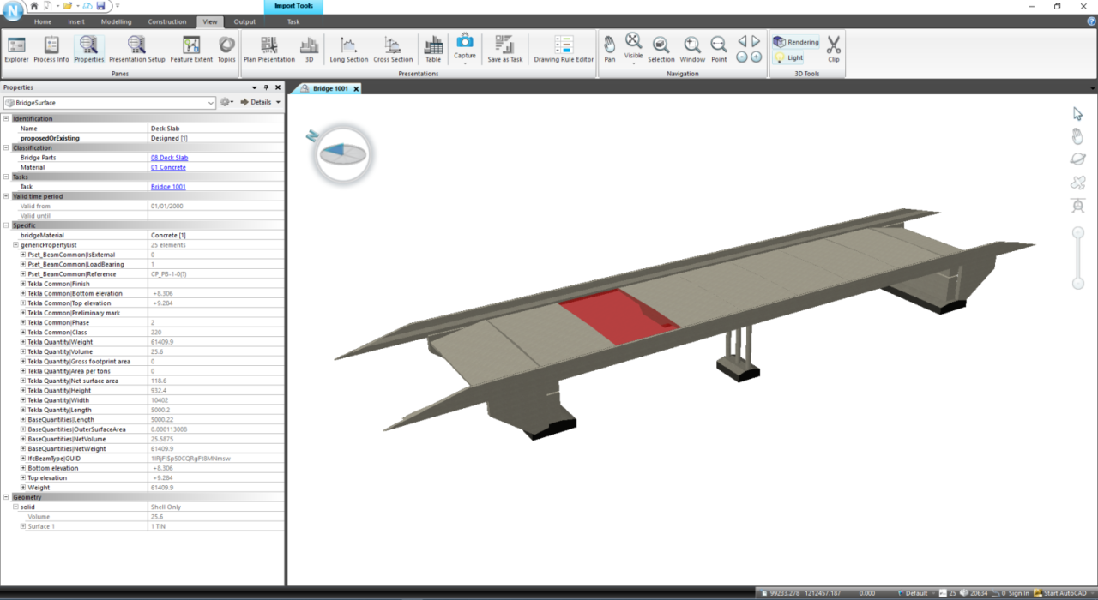Open the Long Section presentation
This screenshot has width=1098, height=600.
[x=348, y=49]
